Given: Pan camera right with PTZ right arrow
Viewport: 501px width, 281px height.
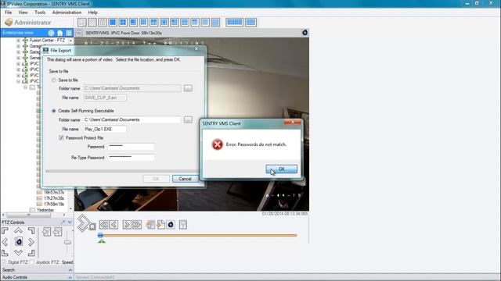Looking at the screenshot, I should (31, 242).
